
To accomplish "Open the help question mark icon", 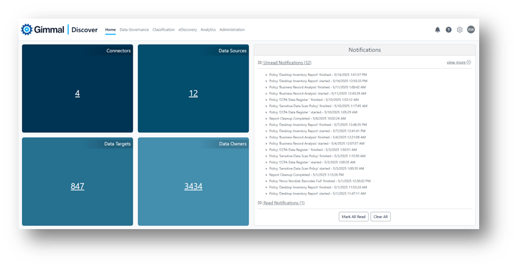I will [x=448, y=30].
